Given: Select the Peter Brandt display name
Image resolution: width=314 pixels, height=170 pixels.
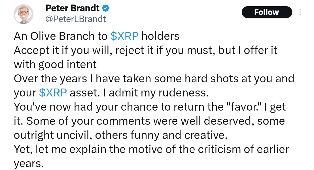Looking at the screenshot, I should (72, 8).
